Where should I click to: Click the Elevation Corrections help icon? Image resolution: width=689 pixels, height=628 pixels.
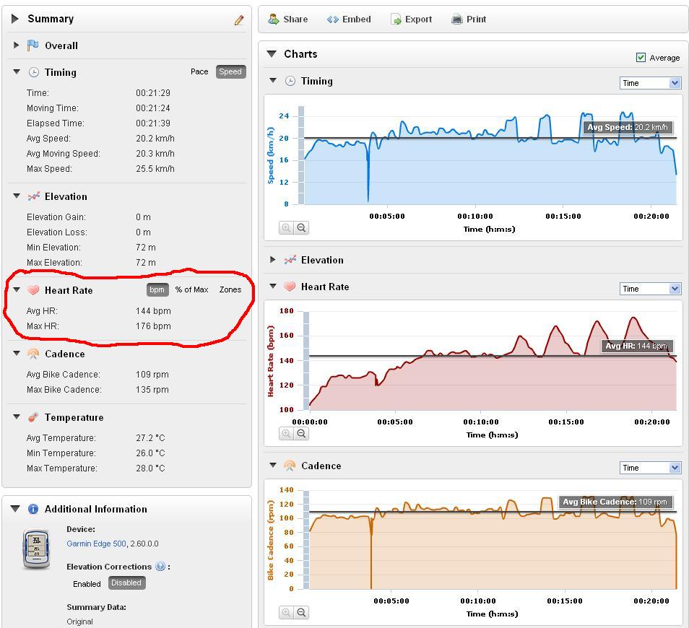[x=160, y=567]
